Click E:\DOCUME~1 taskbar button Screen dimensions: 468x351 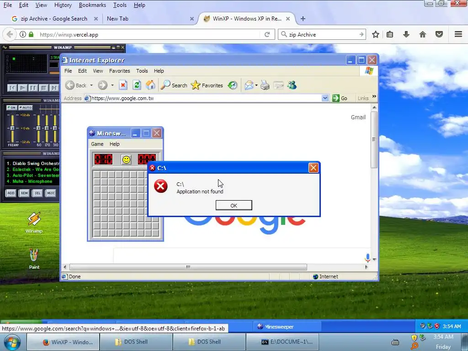point(282,342)
